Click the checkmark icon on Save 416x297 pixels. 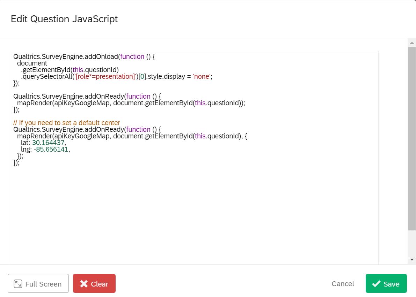(x=376, y=284)
